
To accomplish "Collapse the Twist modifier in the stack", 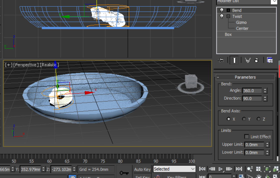I will [228, 16].
